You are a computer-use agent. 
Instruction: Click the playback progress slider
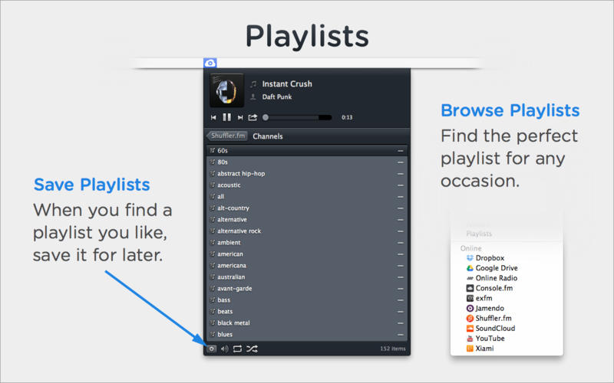298,117
